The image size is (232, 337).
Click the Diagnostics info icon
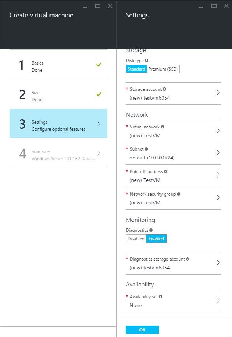(151, 230)
